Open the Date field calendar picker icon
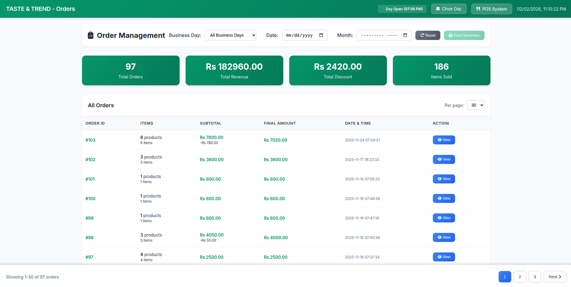The image size is (571, 287). [321, 35]
